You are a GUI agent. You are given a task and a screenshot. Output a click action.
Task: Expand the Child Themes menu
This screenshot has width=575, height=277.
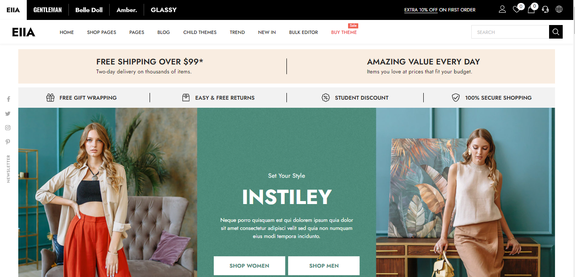pos(200,32)
